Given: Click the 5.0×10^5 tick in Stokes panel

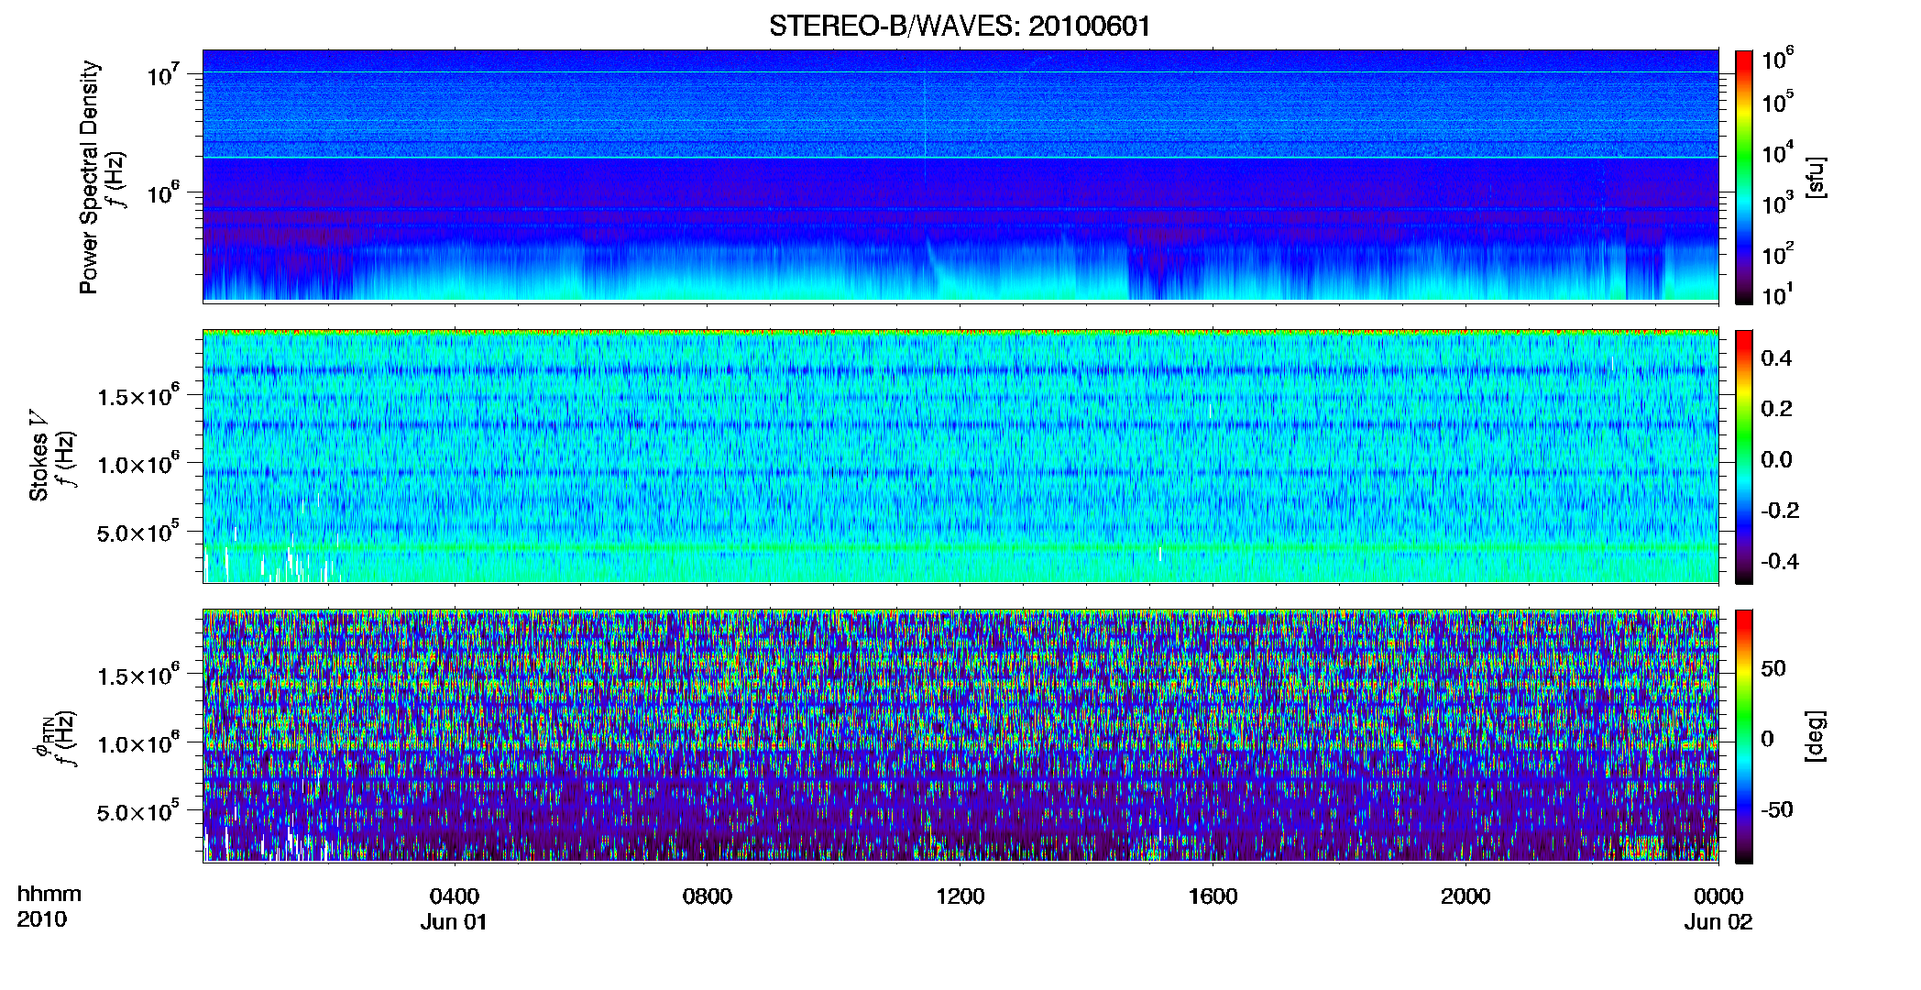Looking at the screenshot, I should (138, 532).
